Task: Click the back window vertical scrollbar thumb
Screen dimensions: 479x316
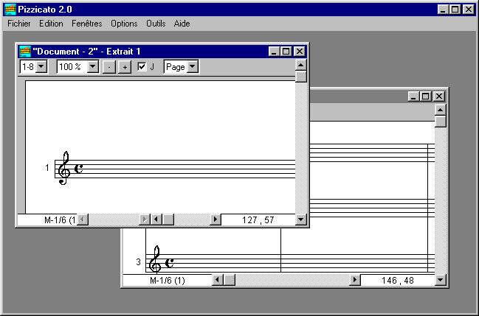Action: 440,122
